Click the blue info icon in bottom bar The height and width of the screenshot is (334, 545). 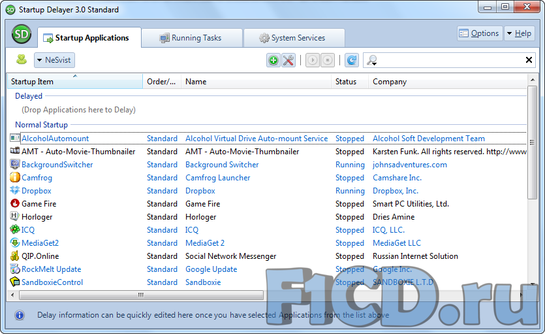[x=20, y=315]
